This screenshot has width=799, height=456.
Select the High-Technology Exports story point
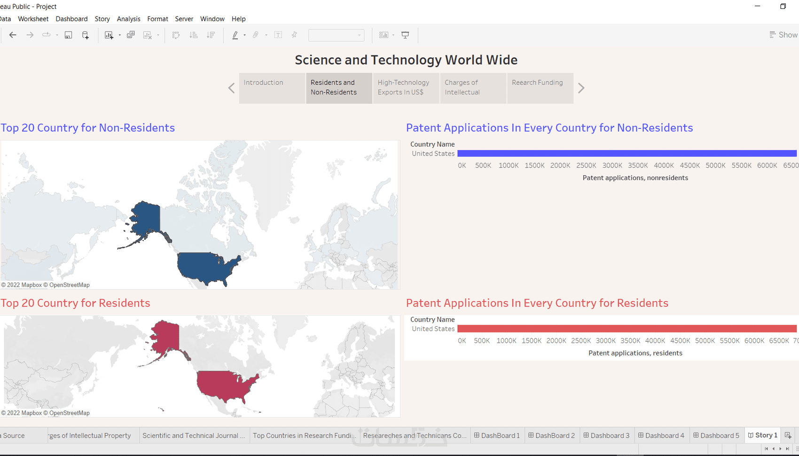[x=406, y=88]
